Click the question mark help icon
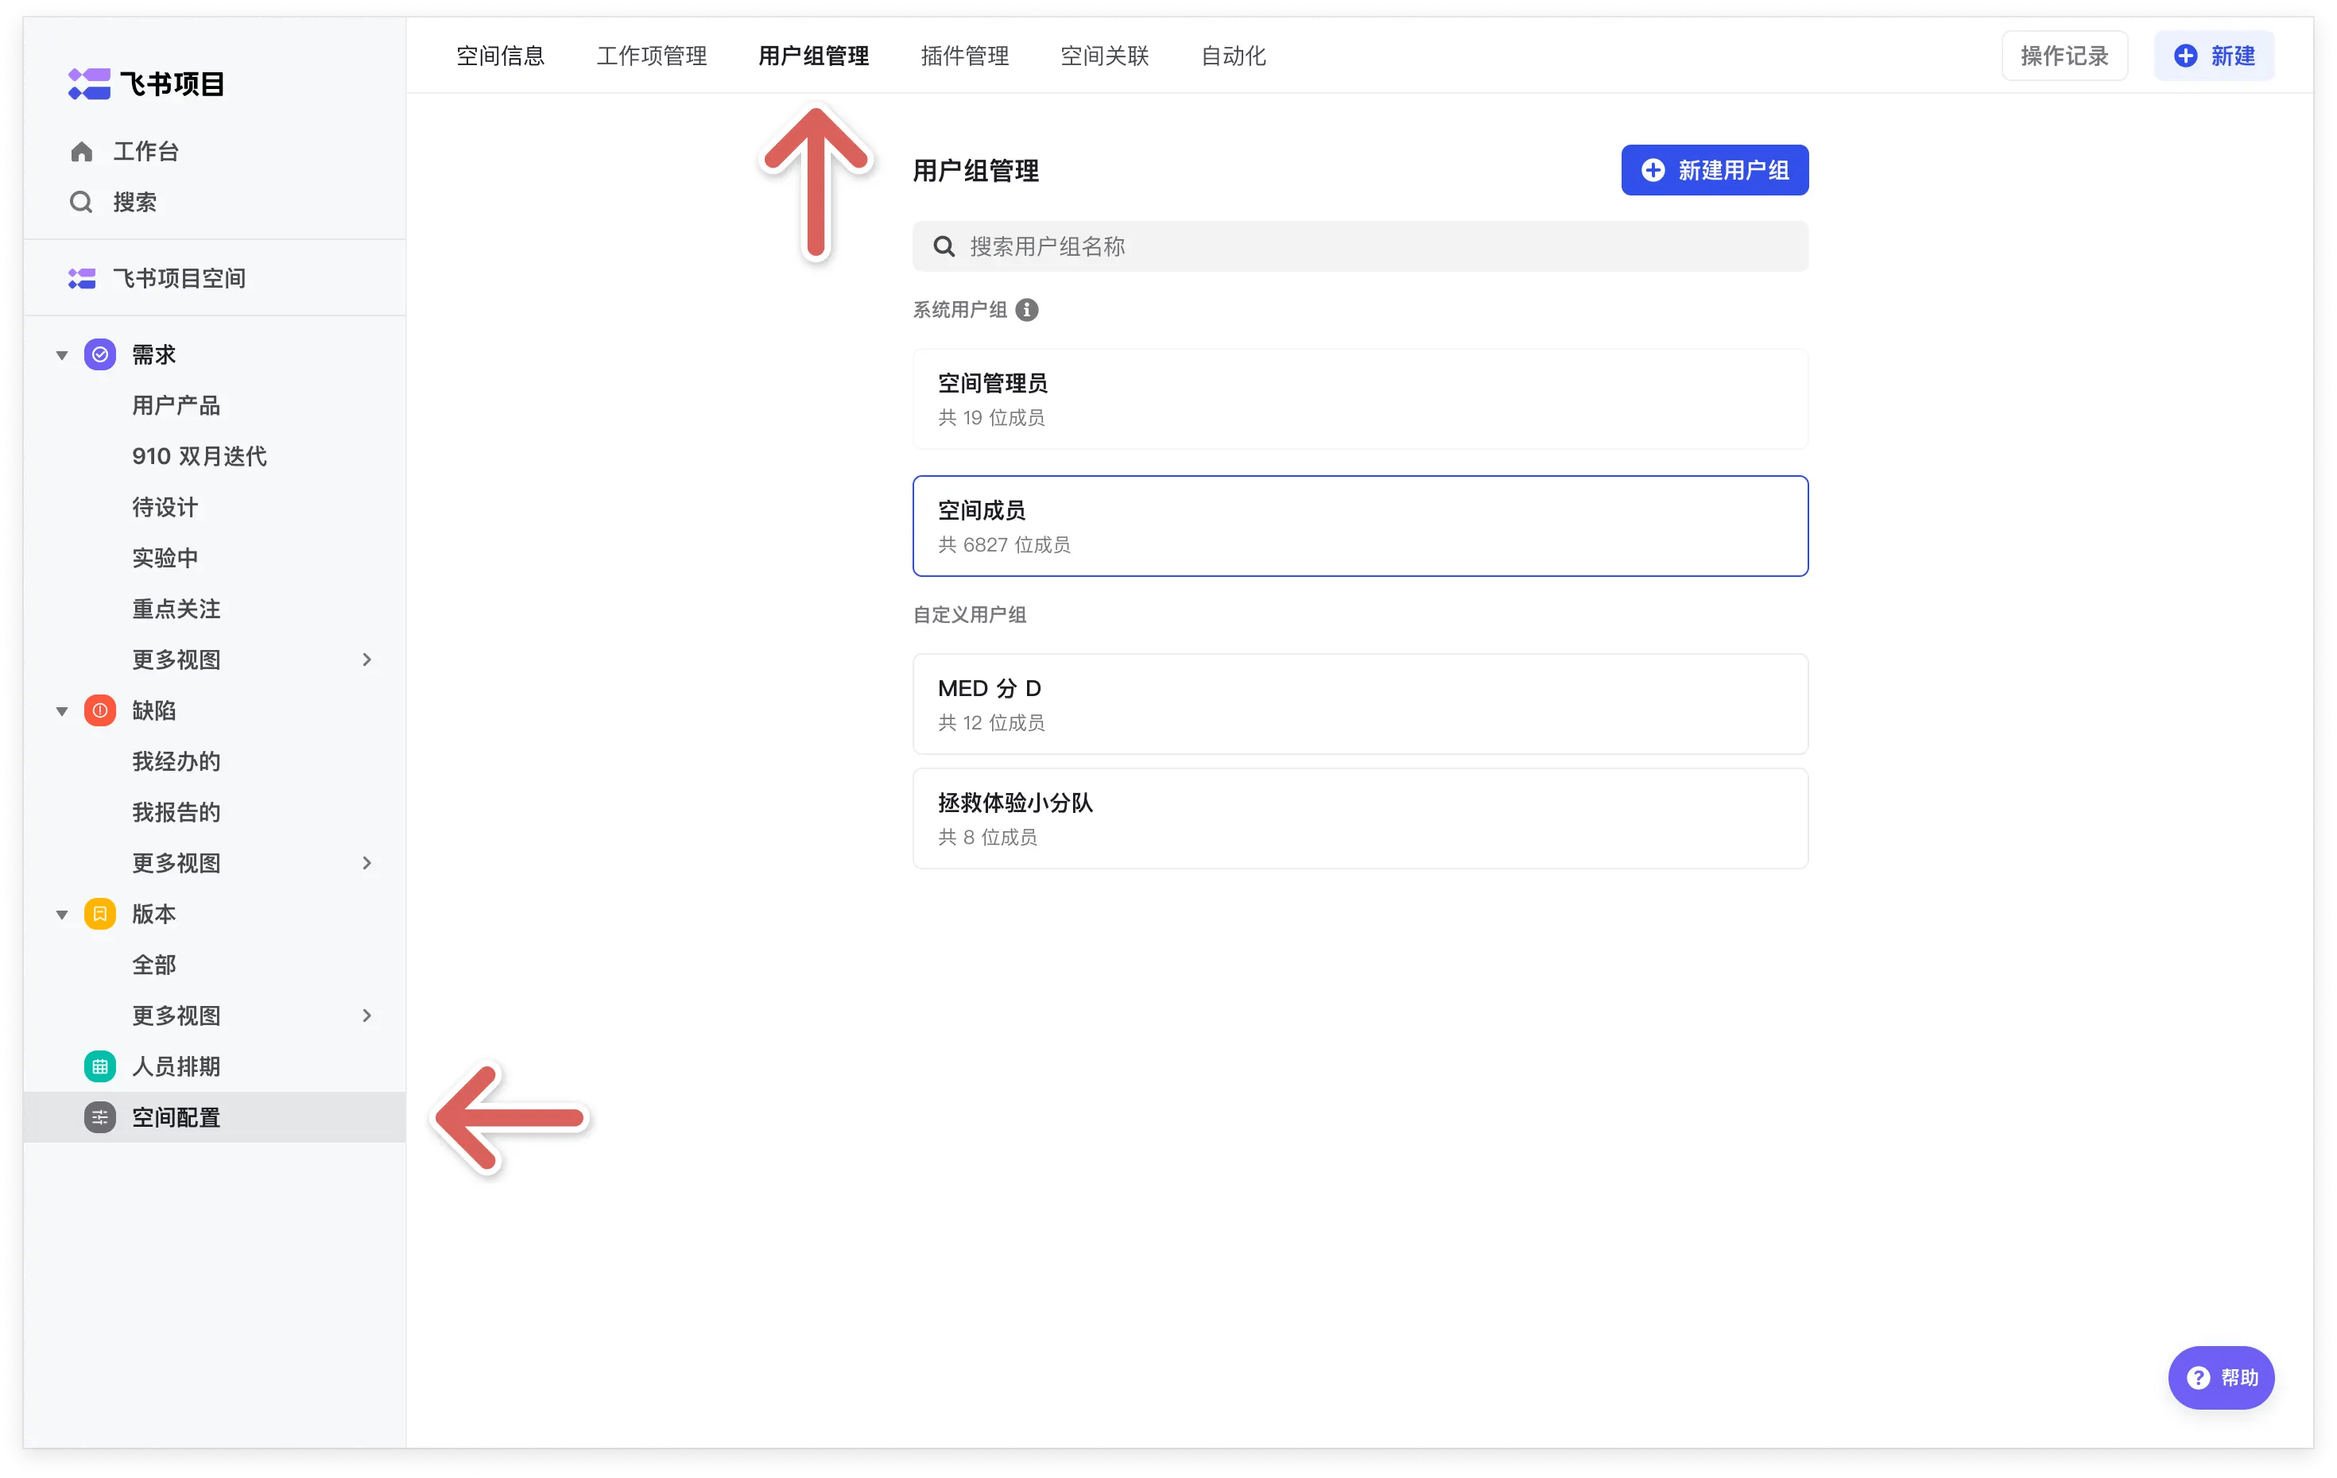The image size is (2337, 1478). point(2197,1377)
